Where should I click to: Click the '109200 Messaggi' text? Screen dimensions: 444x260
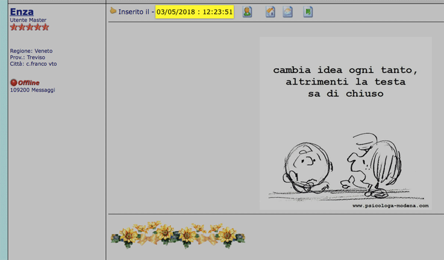33,90
